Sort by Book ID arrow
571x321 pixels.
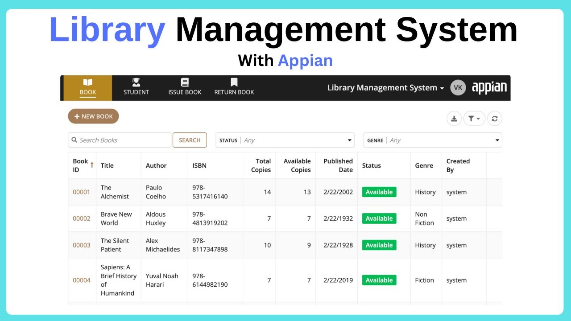point(92,165)
